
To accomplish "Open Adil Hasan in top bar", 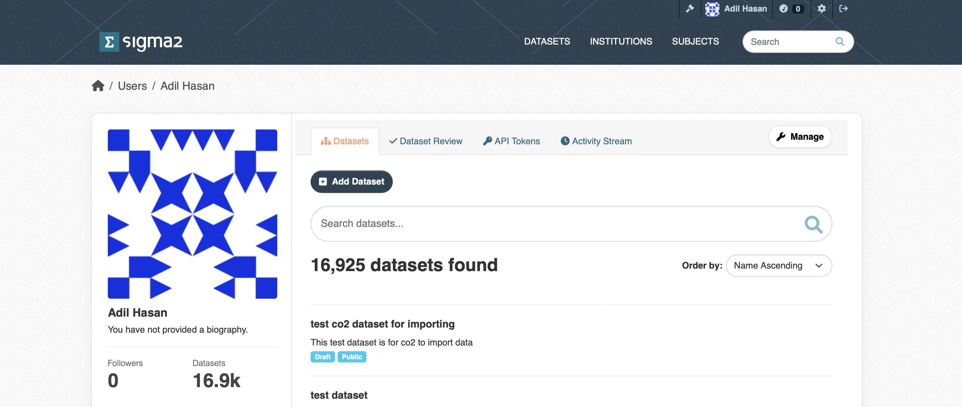I will (745, 9).
